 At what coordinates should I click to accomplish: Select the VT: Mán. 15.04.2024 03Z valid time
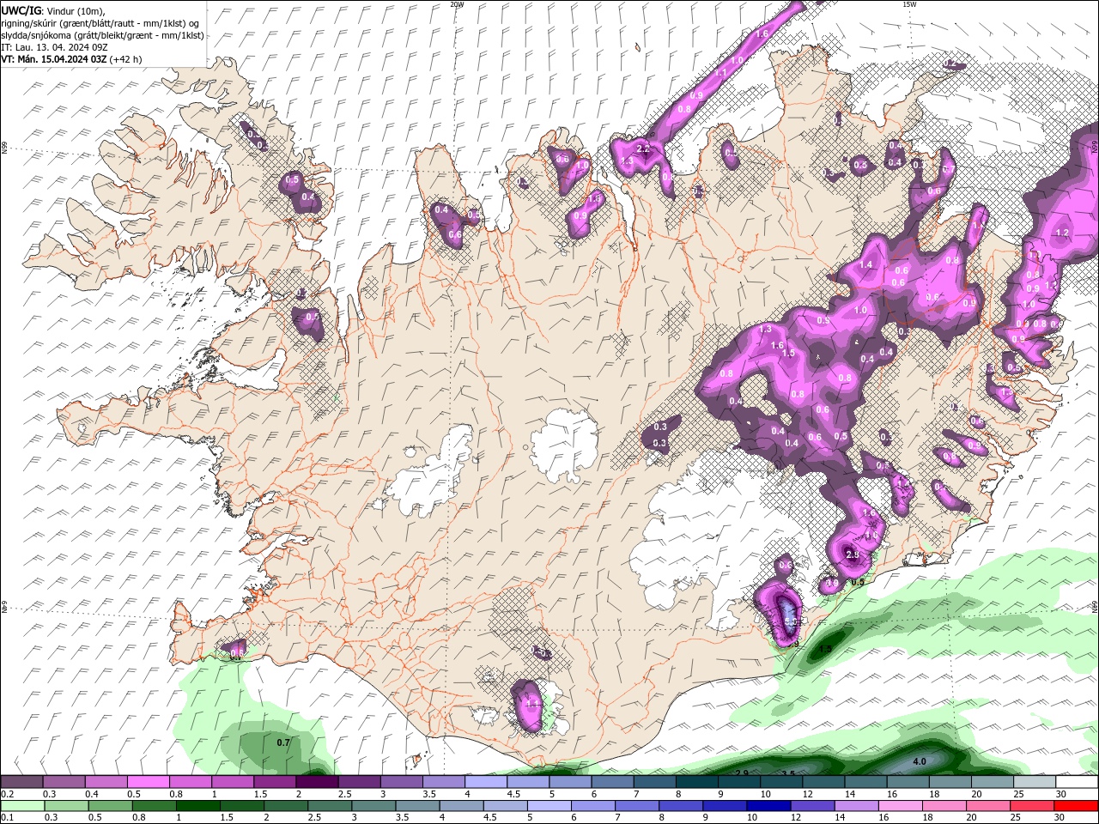pos(54,59)
